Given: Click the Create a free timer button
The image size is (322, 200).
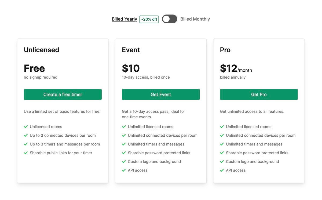Looking at the screenshot, I should point(63,94).
